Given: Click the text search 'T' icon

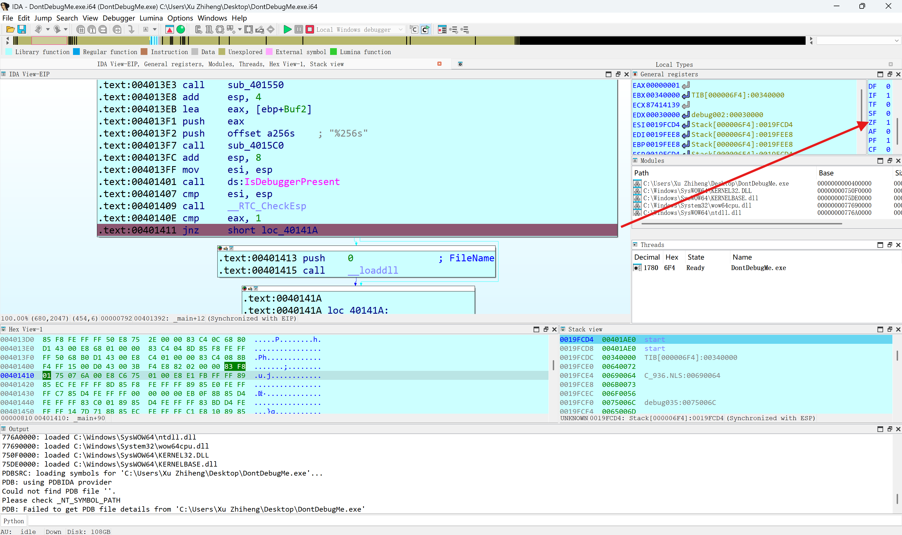Looking at the screenshot, I should click(x=92, y=30).
